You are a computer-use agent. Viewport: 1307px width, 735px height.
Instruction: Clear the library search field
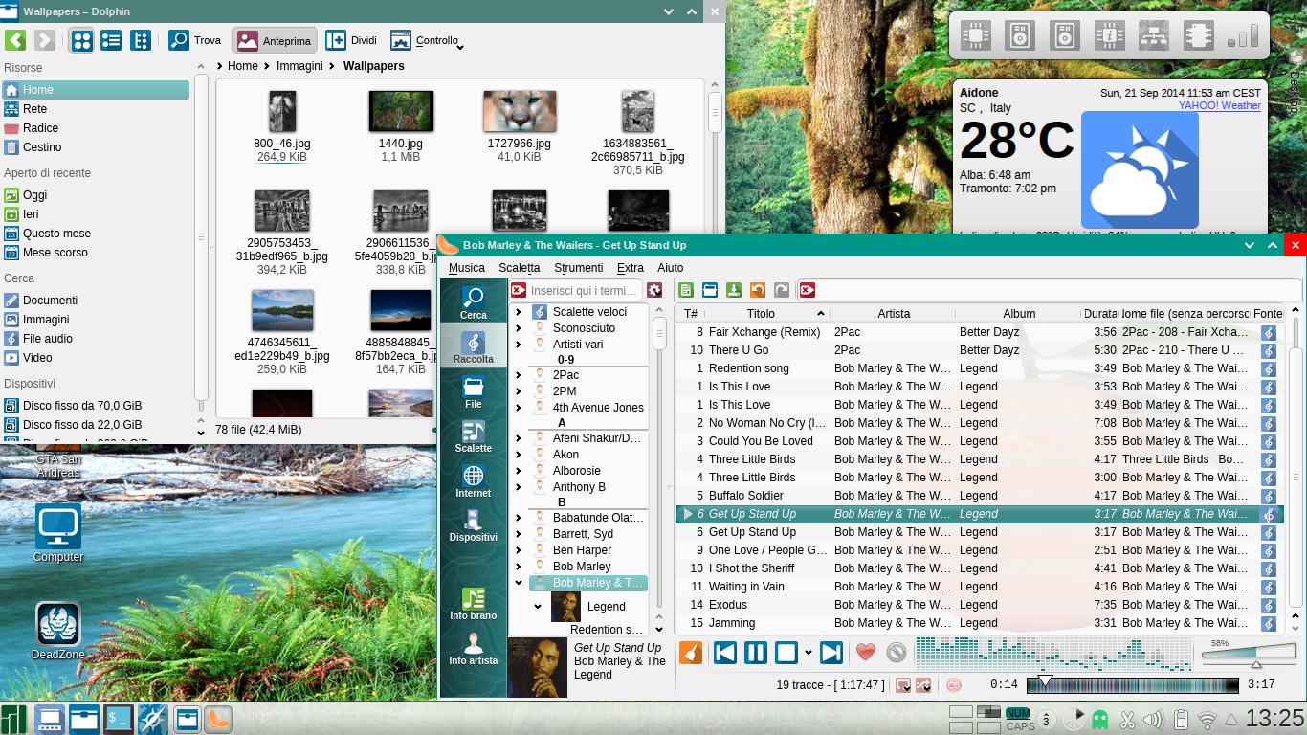click(518, 290)
